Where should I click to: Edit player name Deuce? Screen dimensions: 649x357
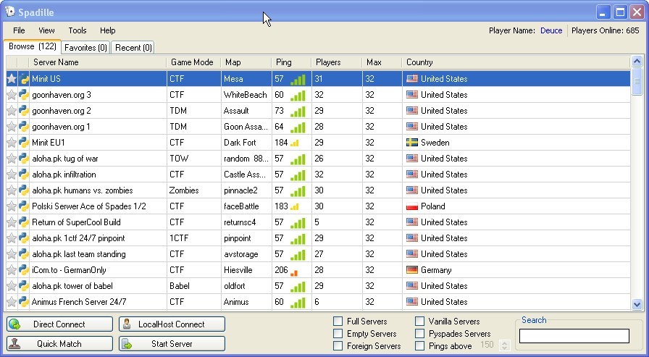pyautogui.click(x=551, y=30)
